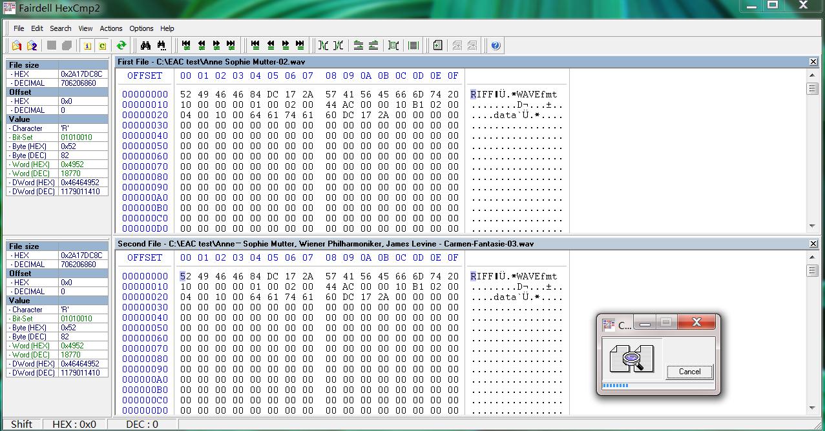Click First File title bar path text

211,62
